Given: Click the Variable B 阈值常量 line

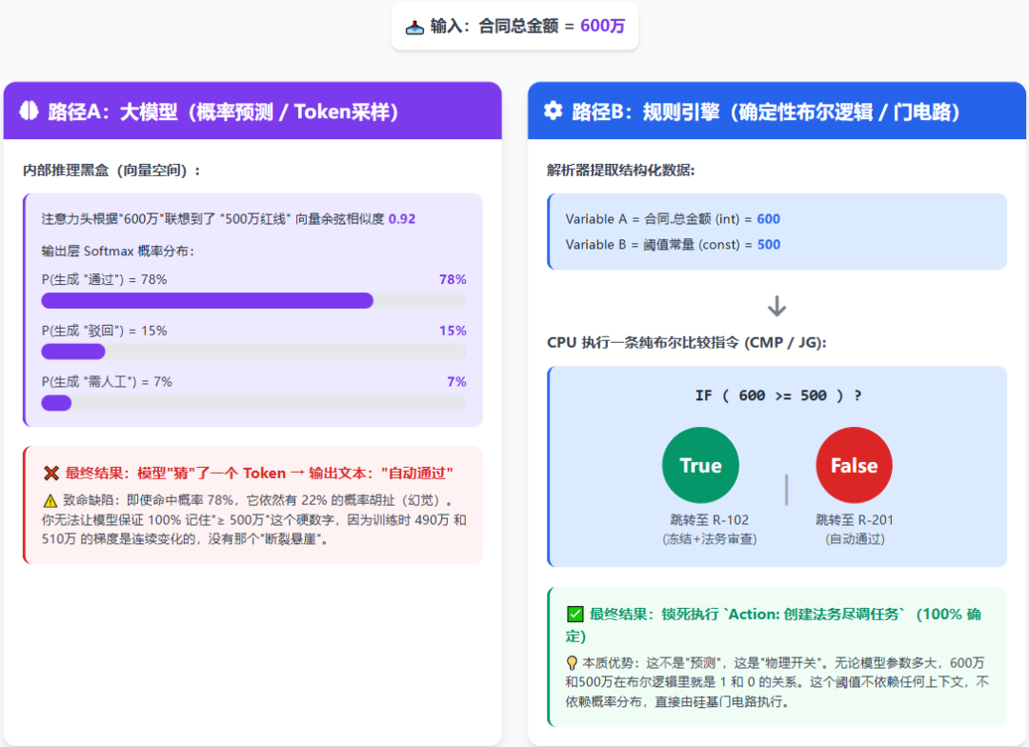Looking at the screenshot, I should pos(673,245).
